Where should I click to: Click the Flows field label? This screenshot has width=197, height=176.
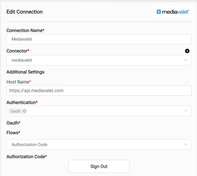12,133
